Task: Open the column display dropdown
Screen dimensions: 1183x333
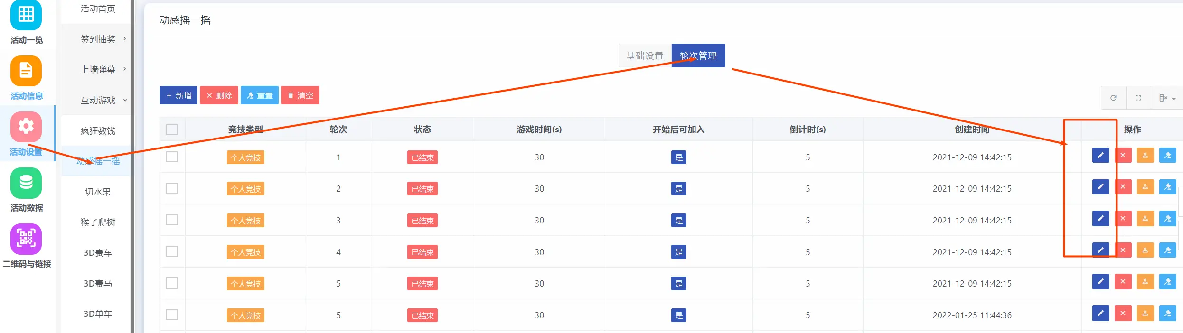Action: [x=1167, y=98]
